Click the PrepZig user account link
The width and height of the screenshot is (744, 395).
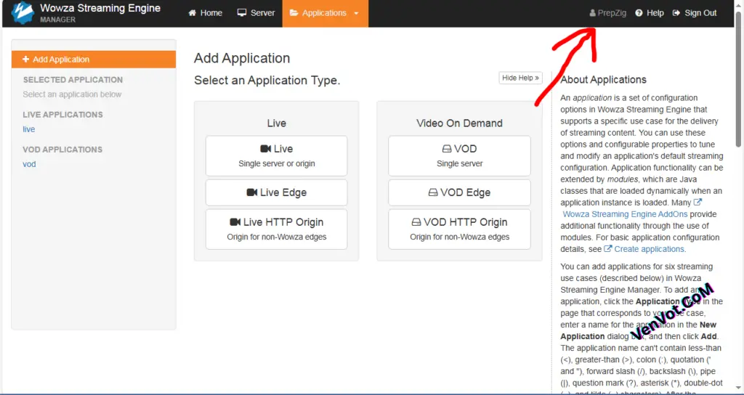point(608,13)
